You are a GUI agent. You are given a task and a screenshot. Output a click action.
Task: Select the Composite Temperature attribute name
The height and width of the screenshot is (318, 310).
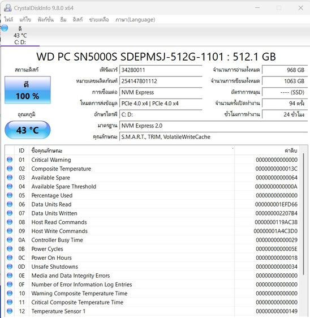[x=61, y=169]
